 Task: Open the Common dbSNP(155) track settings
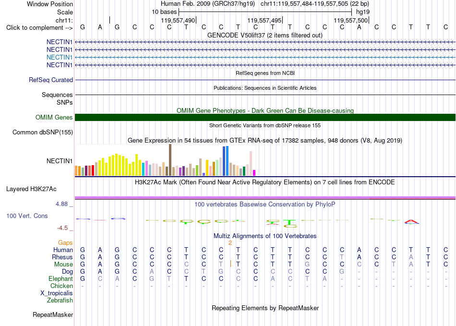click(43, 133)
